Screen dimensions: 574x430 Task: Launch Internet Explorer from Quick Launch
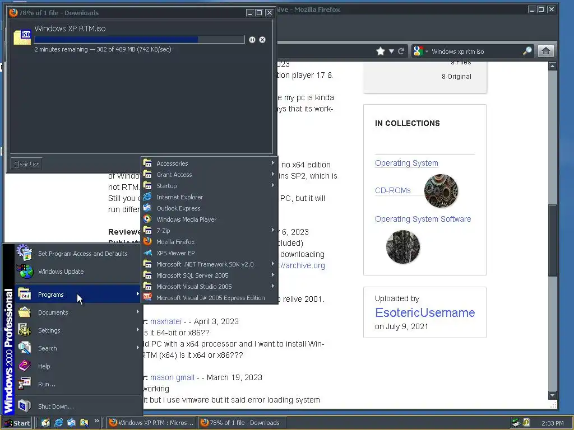[x=58, y=423]
